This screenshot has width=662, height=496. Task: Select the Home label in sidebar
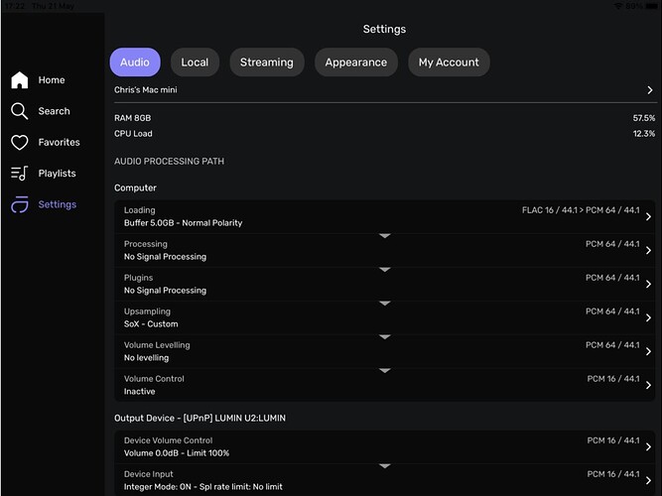[x=52, y=79]
